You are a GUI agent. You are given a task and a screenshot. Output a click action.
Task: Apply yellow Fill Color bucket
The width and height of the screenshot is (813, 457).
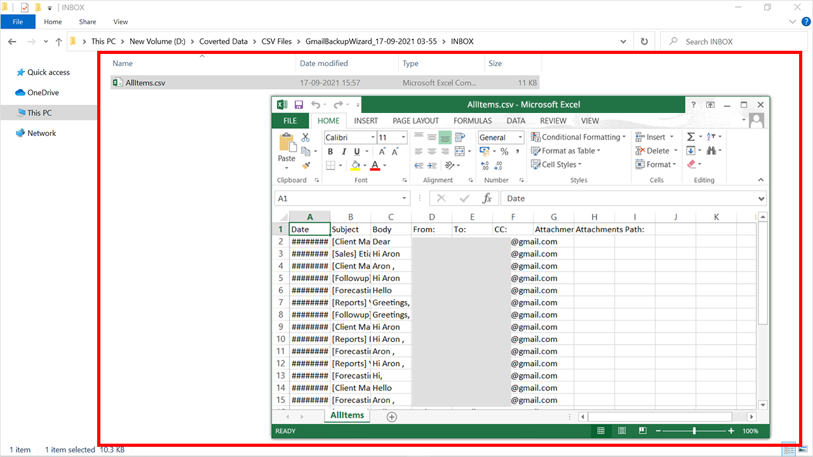pyautogui.click(x=355, y=166)
